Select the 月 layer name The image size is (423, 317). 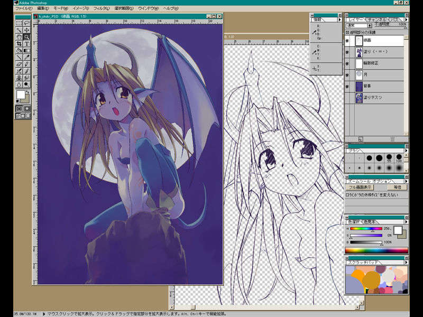(365, 74)
